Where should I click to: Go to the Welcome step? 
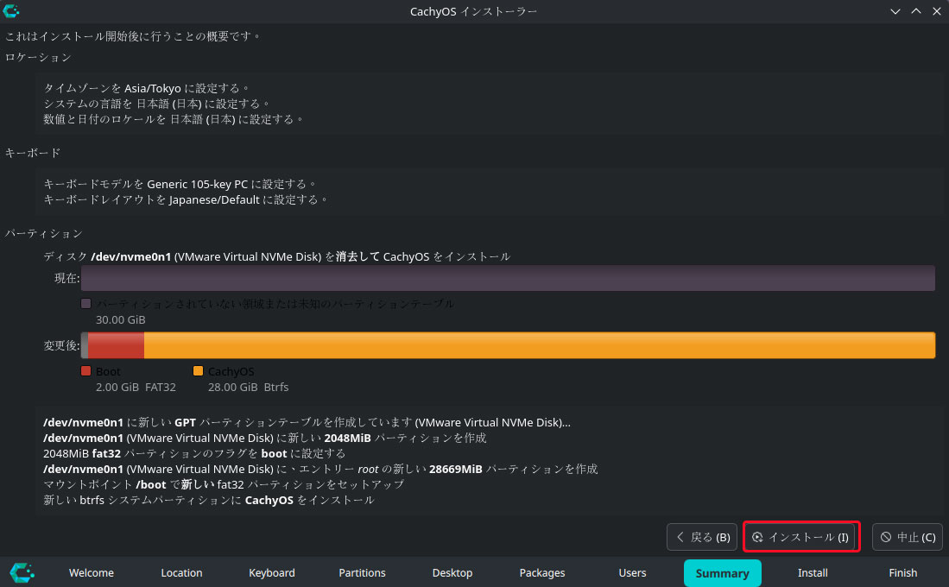pyautogui.click(x=92, y=572)
